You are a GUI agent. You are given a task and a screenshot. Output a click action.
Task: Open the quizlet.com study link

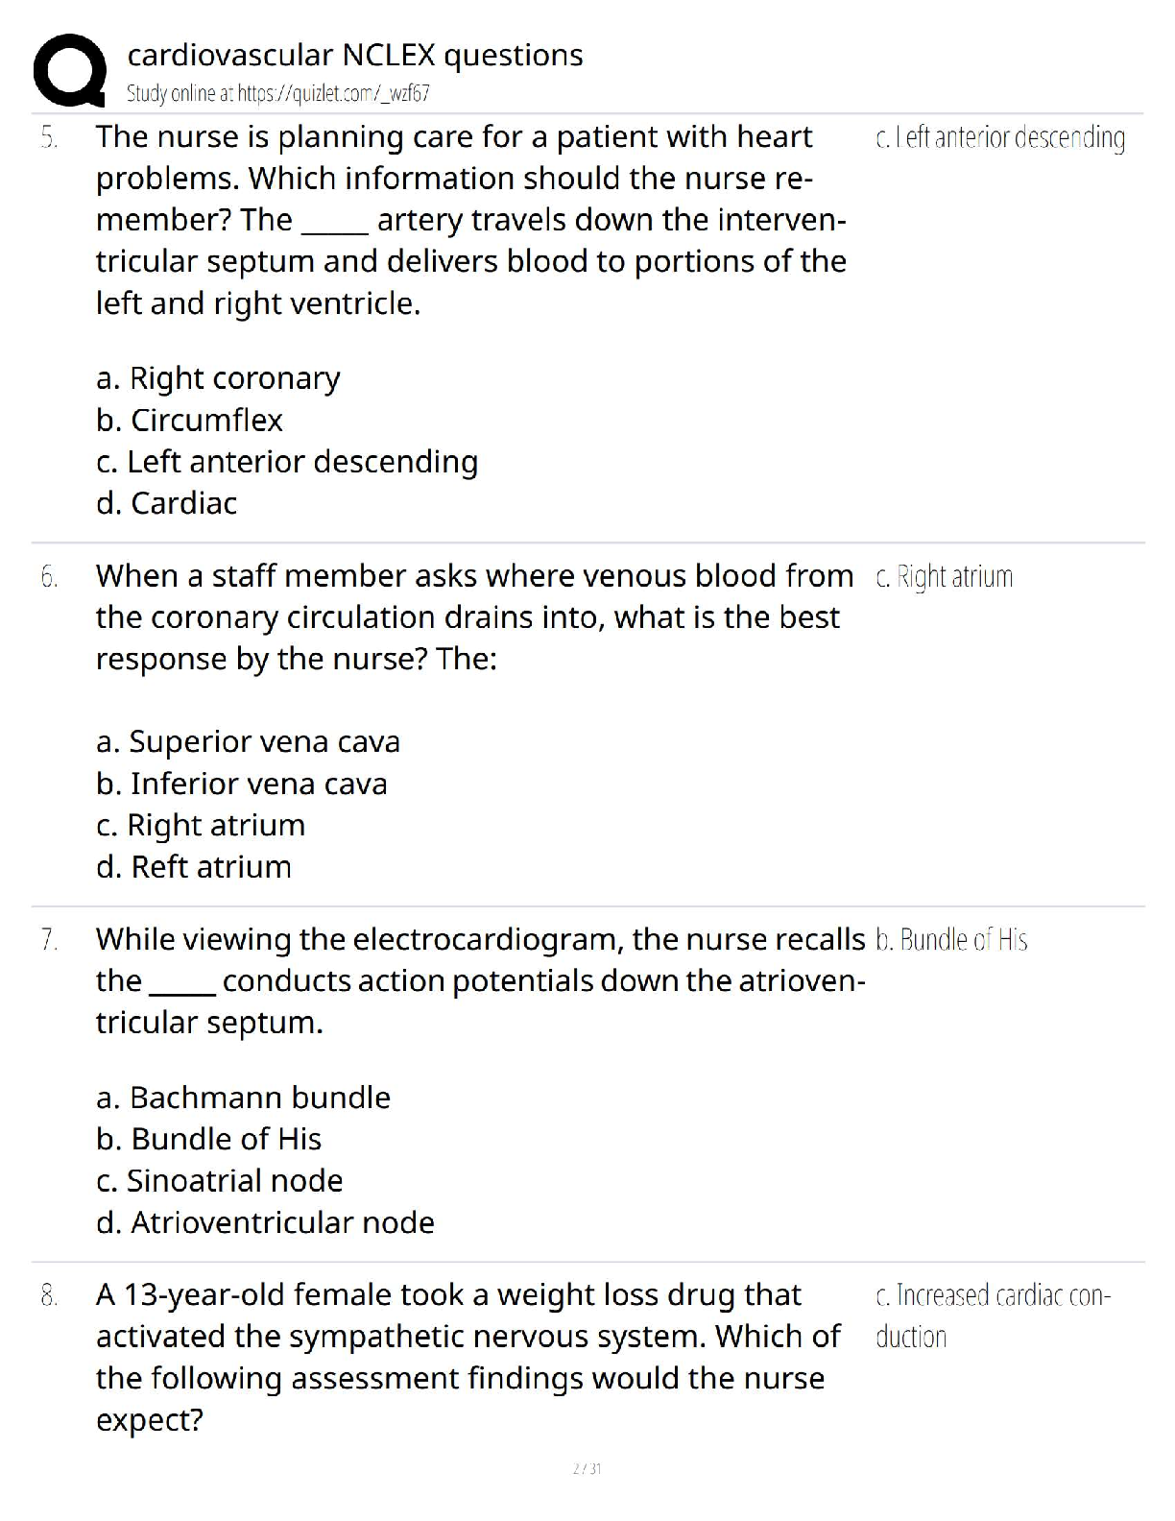(x=277, y=93)
